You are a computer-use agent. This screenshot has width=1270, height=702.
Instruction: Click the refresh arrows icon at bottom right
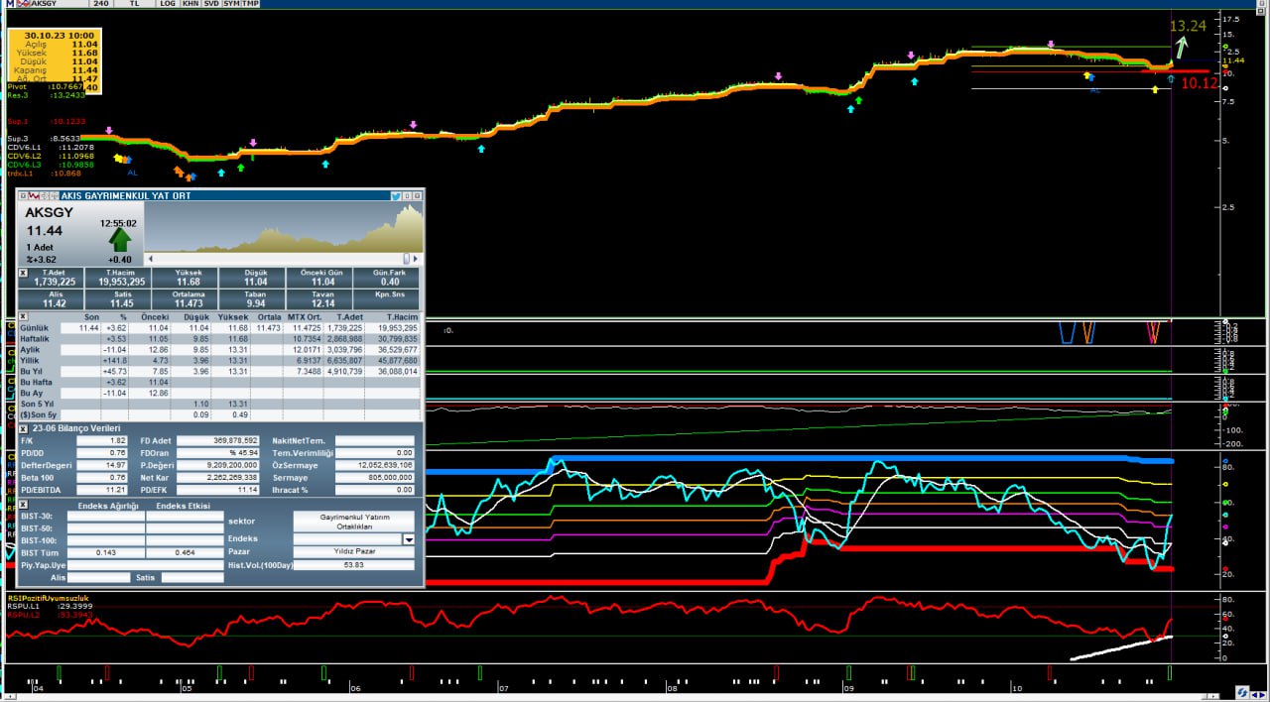click(1242, 691)
